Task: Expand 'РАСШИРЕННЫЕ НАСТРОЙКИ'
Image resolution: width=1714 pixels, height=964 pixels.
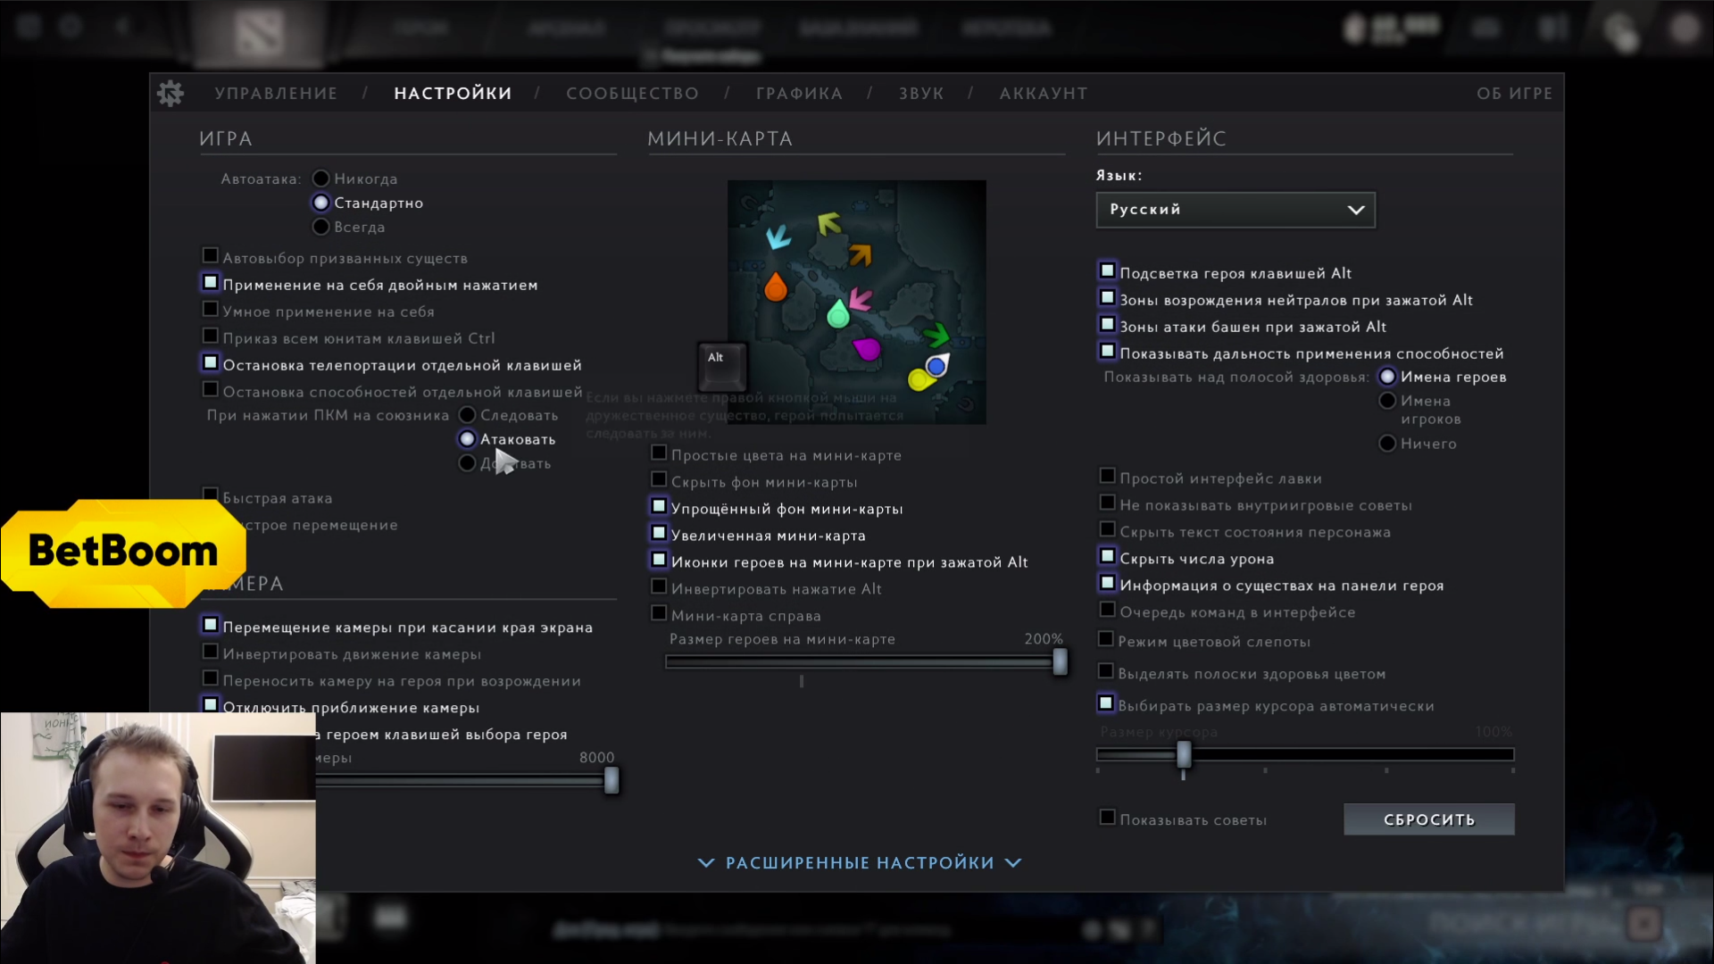Action: 857,862
